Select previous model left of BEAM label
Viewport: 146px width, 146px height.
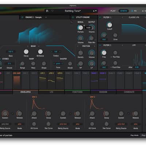click(28, 46)
